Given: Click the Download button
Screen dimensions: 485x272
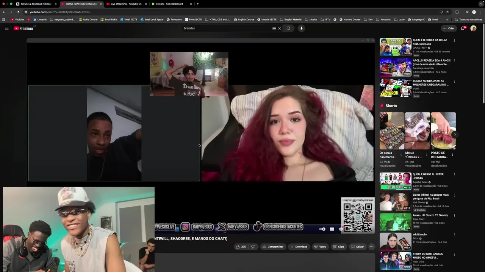Looking at the screenshot, I should coord(299,247).
